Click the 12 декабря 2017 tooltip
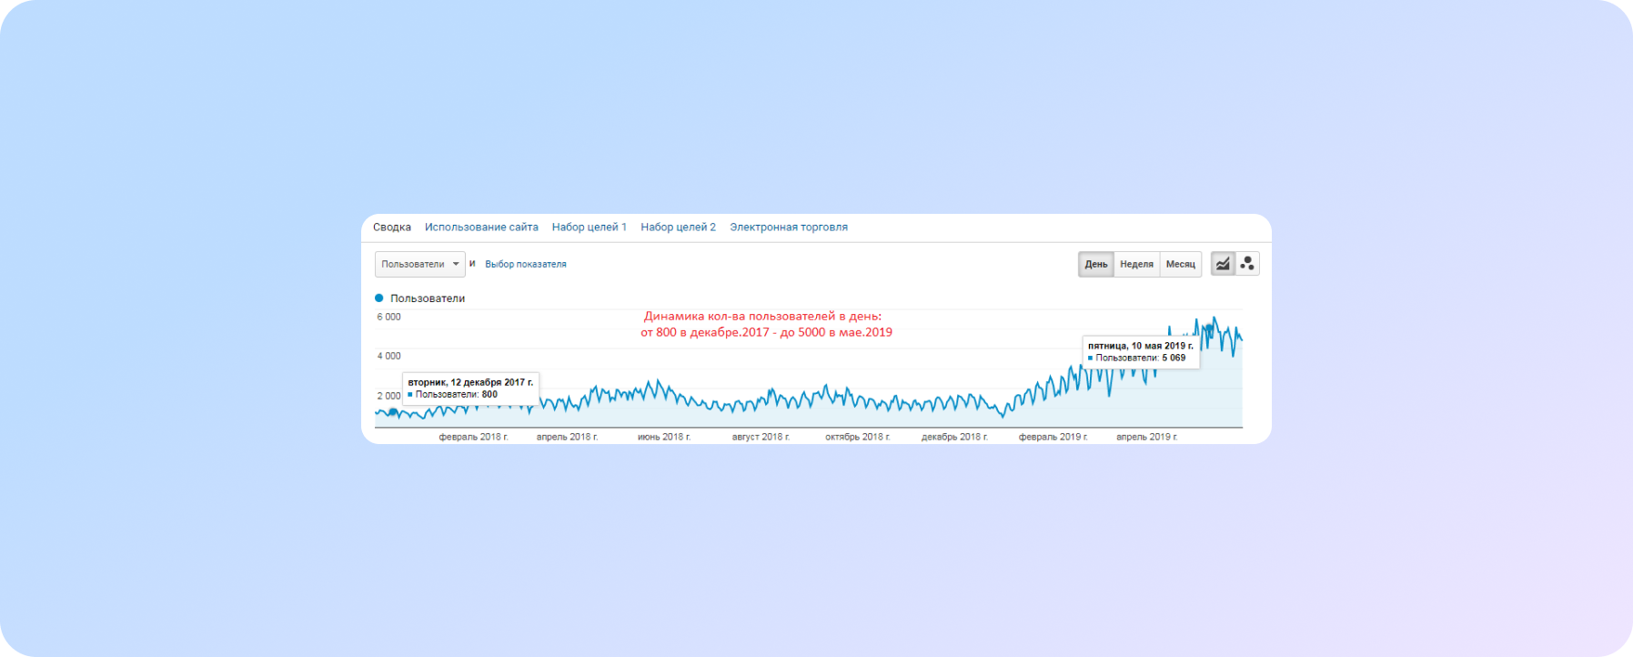Screen dimensions: 1633x657 (471, 389)
